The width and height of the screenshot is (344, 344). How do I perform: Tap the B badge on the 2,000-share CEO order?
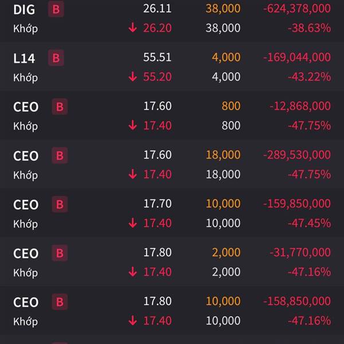tap(60, 253)
